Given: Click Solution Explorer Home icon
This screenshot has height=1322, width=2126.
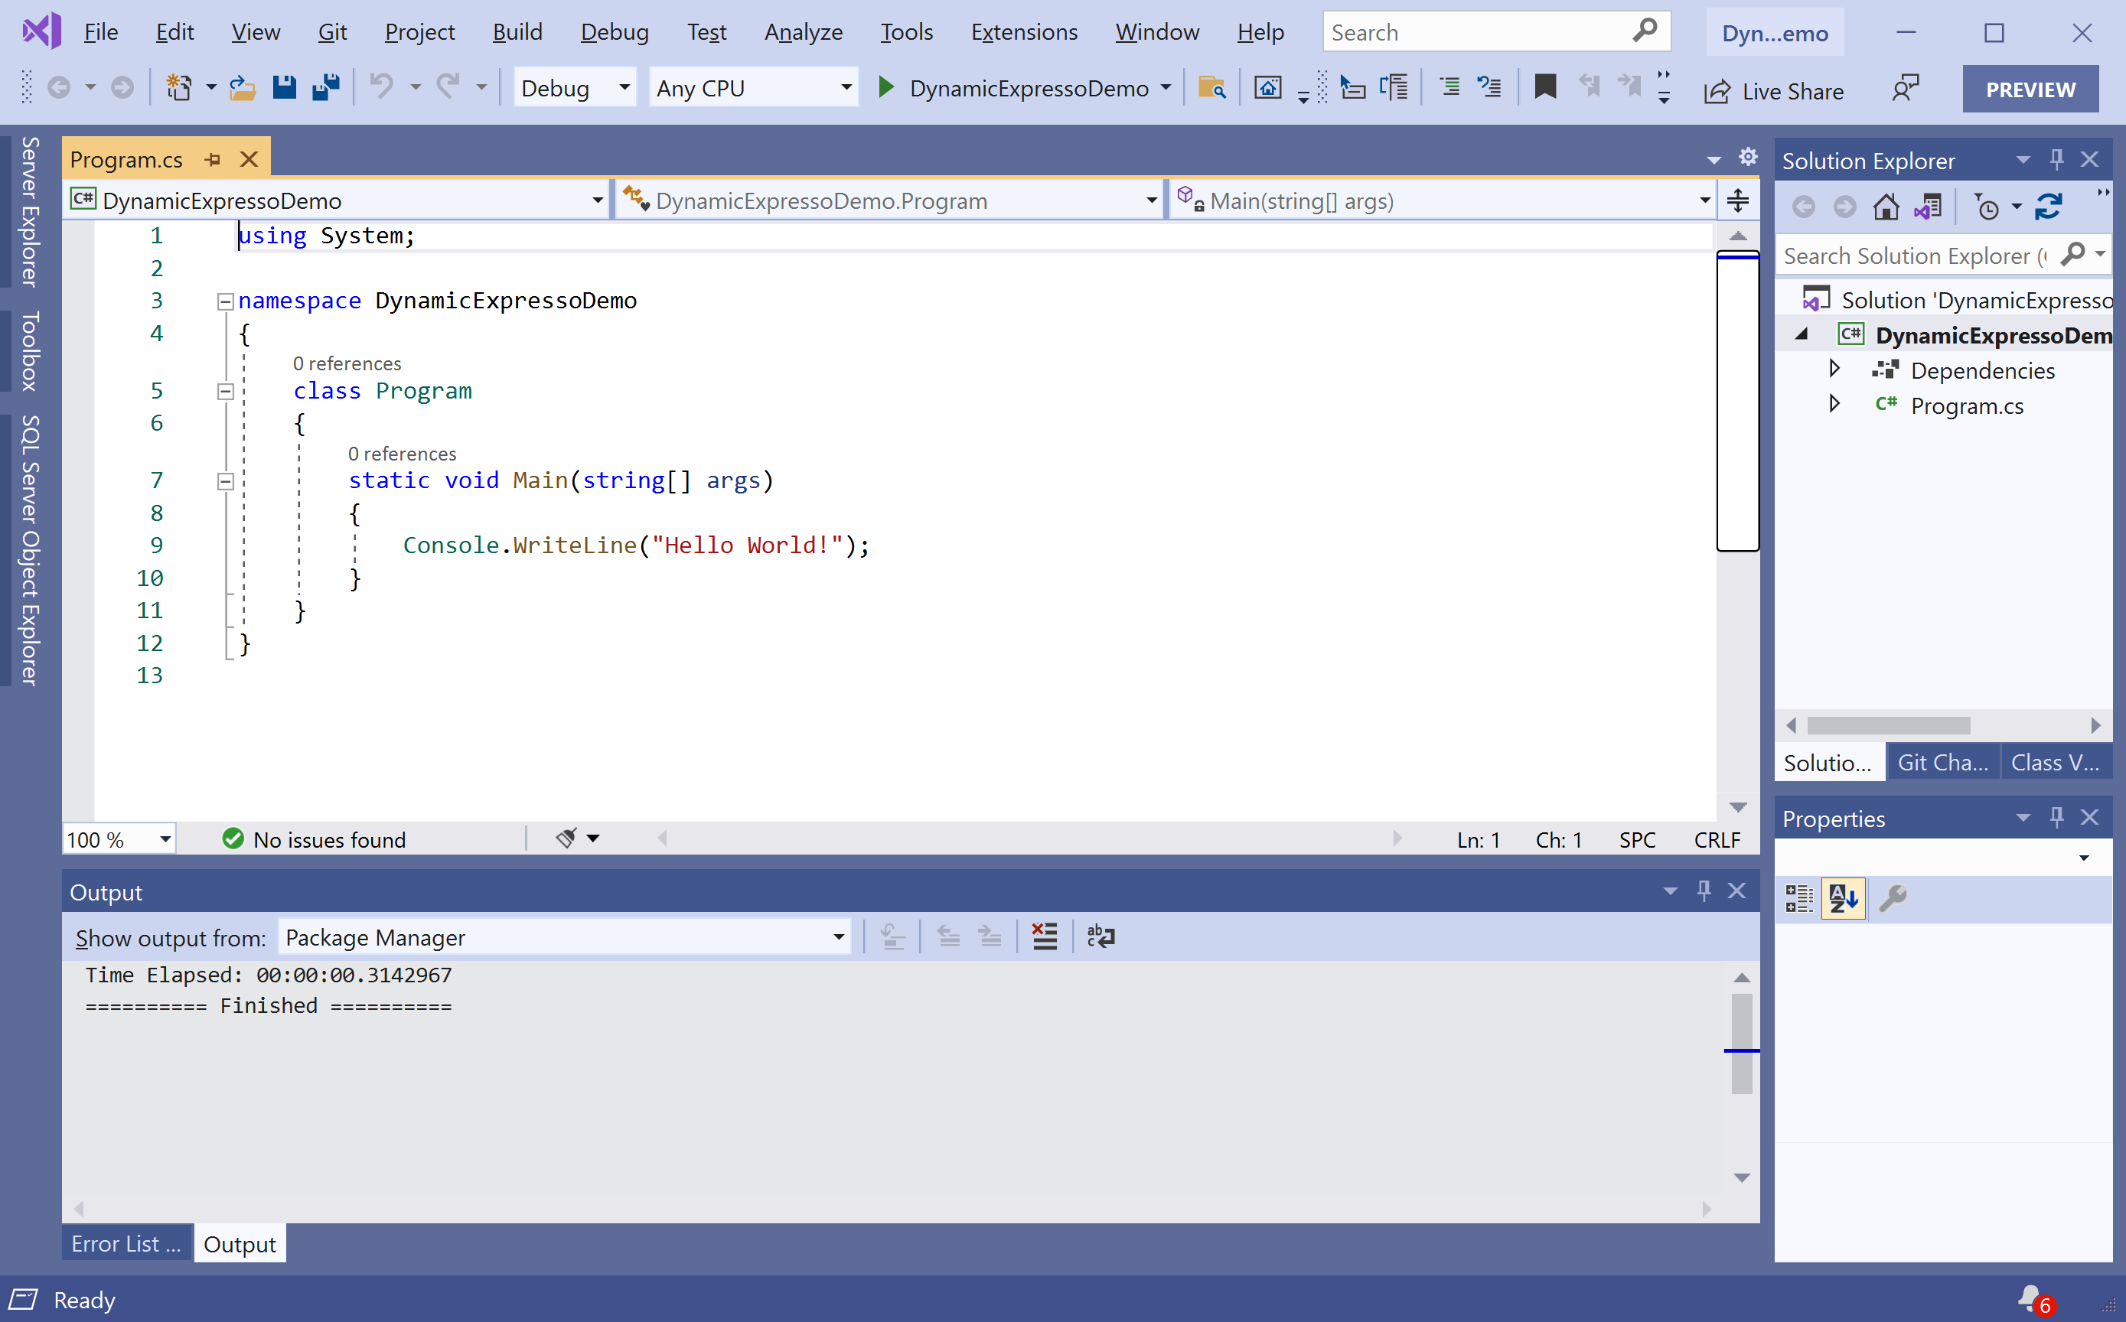Looking at the screenshot, I should coord(1886,207).
